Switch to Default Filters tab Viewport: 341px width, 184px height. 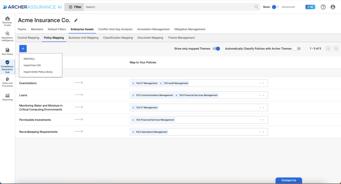pos(57,29)
